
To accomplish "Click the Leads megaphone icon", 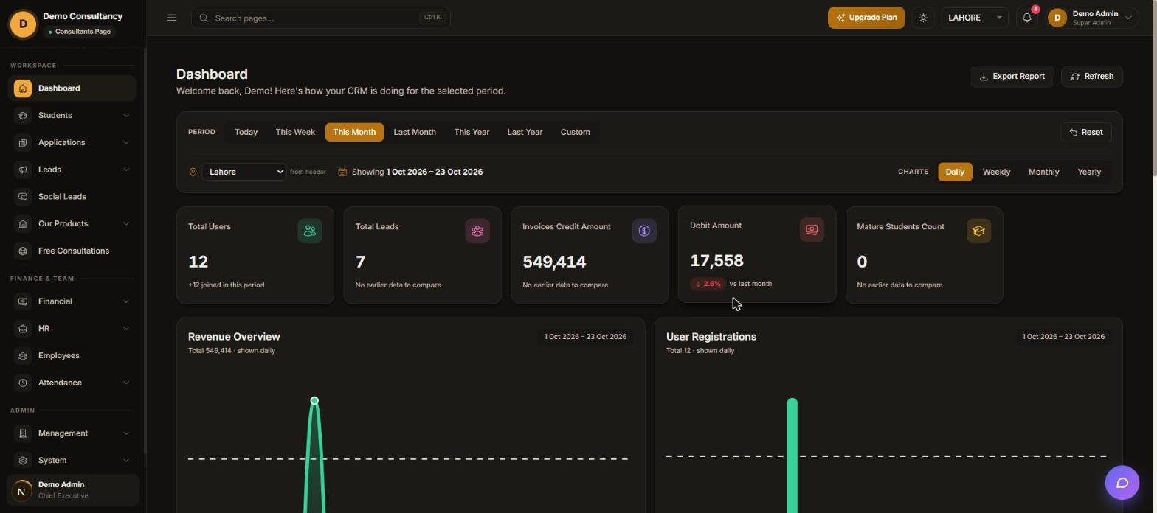I will [x=23, y=170].
